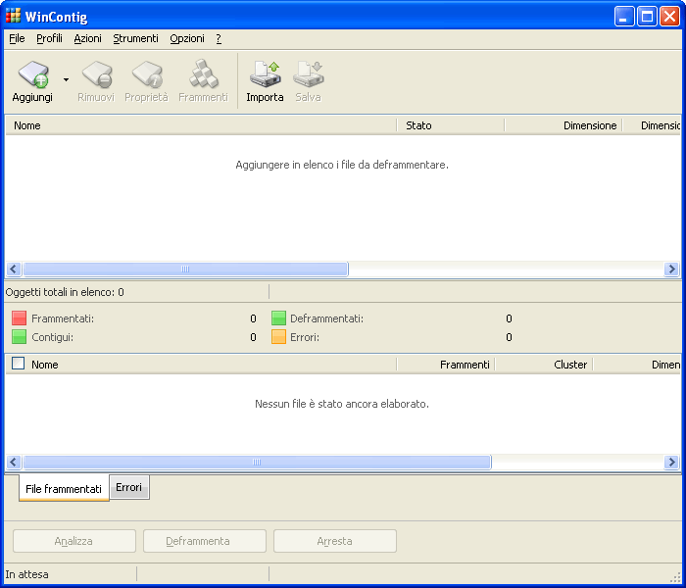
Task: Switch to the Errori tab
Action: click(129, 487)
